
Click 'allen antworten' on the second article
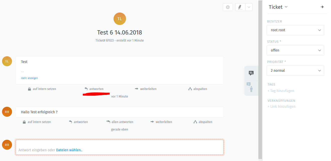tap(122, 122)
